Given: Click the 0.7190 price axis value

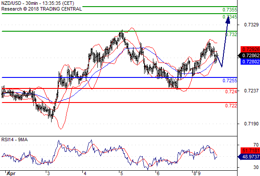Looking at the screenshot, I should coord(251,124).
